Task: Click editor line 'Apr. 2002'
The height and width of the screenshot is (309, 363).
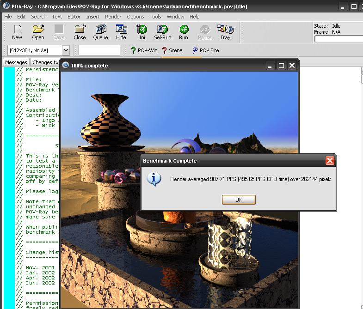Action: pos(40,278)
